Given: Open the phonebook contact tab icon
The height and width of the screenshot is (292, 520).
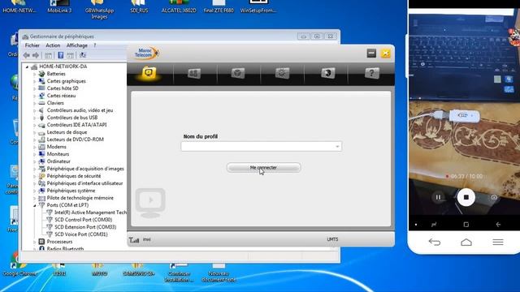Looking at the screenshot, I should [327, 73].
